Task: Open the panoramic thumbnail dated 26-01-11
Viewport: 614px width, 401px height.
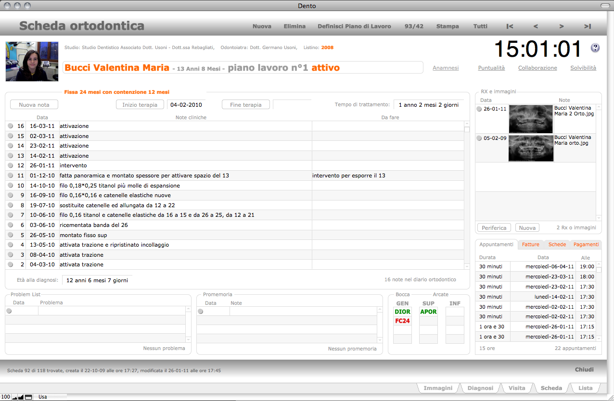Action: click(x=531, y=119)
